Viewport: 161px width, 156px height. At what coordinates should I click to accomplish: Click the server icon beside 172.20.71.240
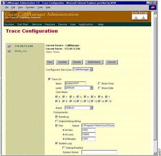coord(9,46)
